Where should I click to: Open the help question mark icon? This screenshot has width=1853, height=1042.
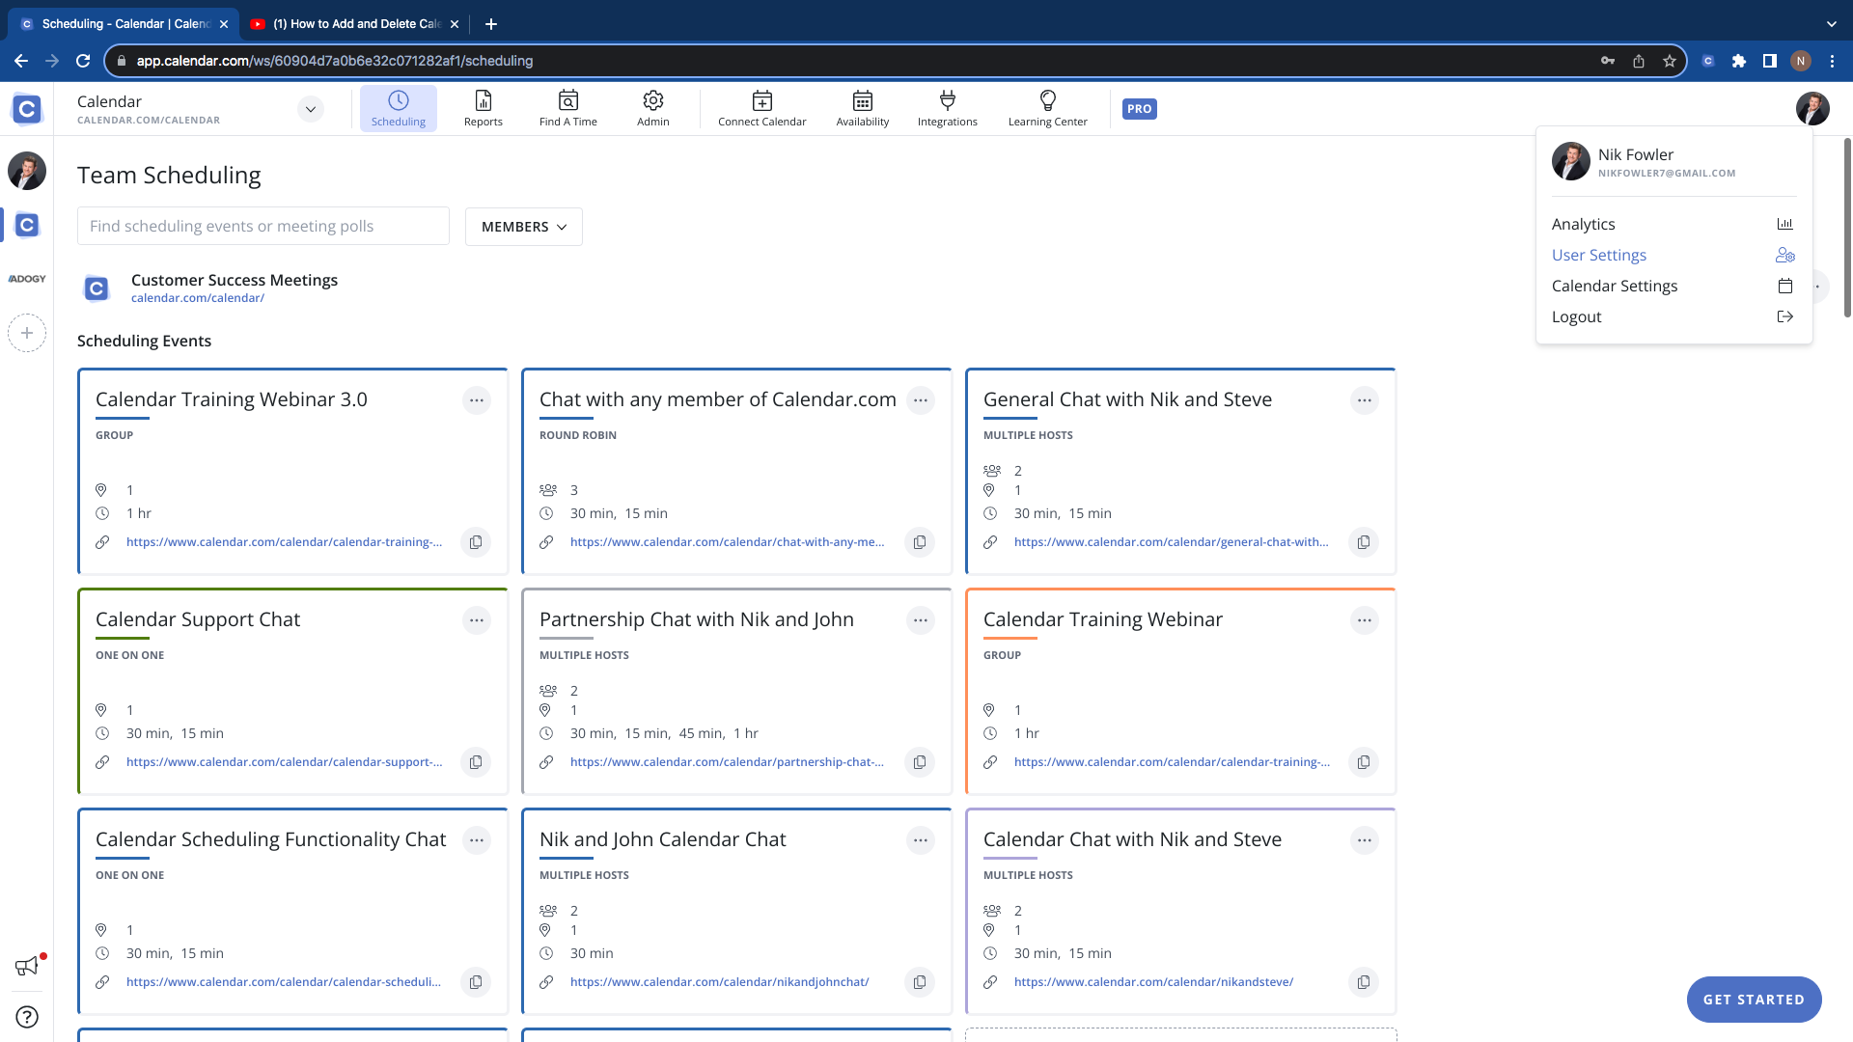(x=27, y=1017)
